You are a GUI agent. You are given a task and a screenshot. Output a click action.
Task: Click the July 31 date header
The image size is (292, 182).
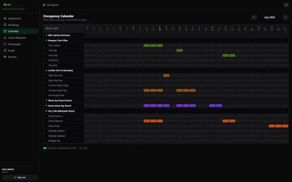coord(285,28)
